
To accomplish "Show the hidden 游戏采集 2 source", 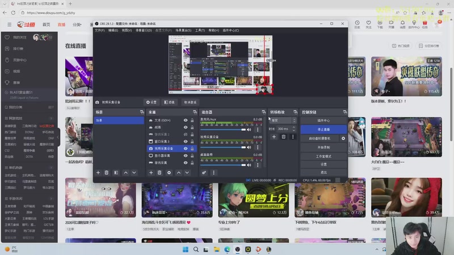I will pyautogui.click(x=186, y=134).
